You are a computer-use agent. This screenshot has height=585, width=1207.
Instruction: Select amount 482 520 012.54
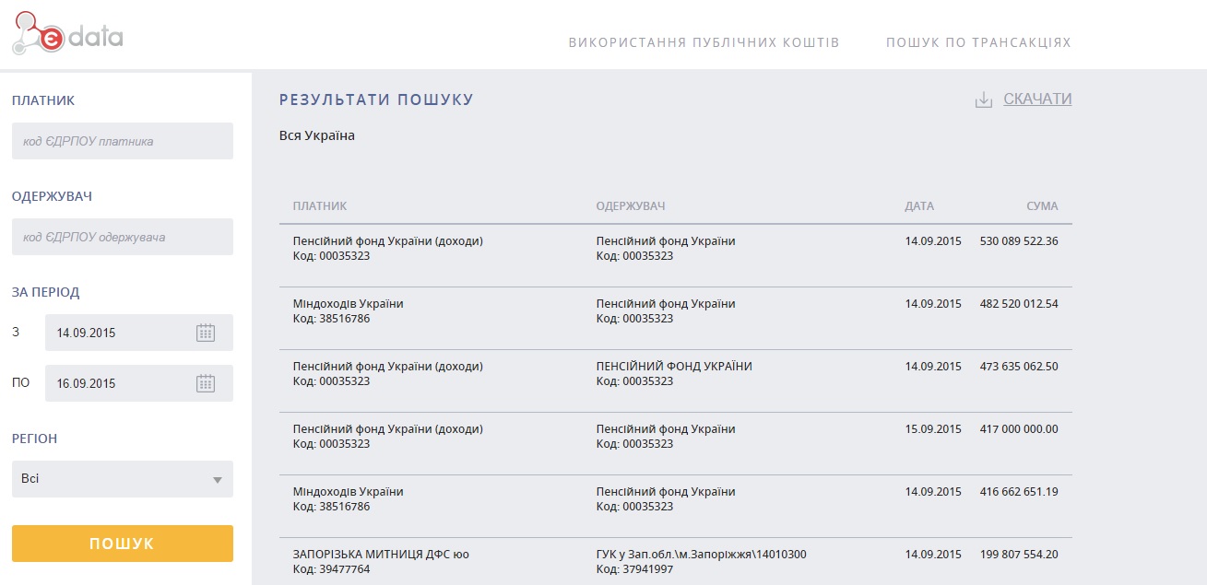[x=1019, y=304]
